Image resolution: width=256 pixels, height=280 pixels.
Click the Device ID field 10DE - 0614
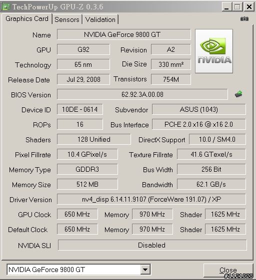click(x=80, y=109)
